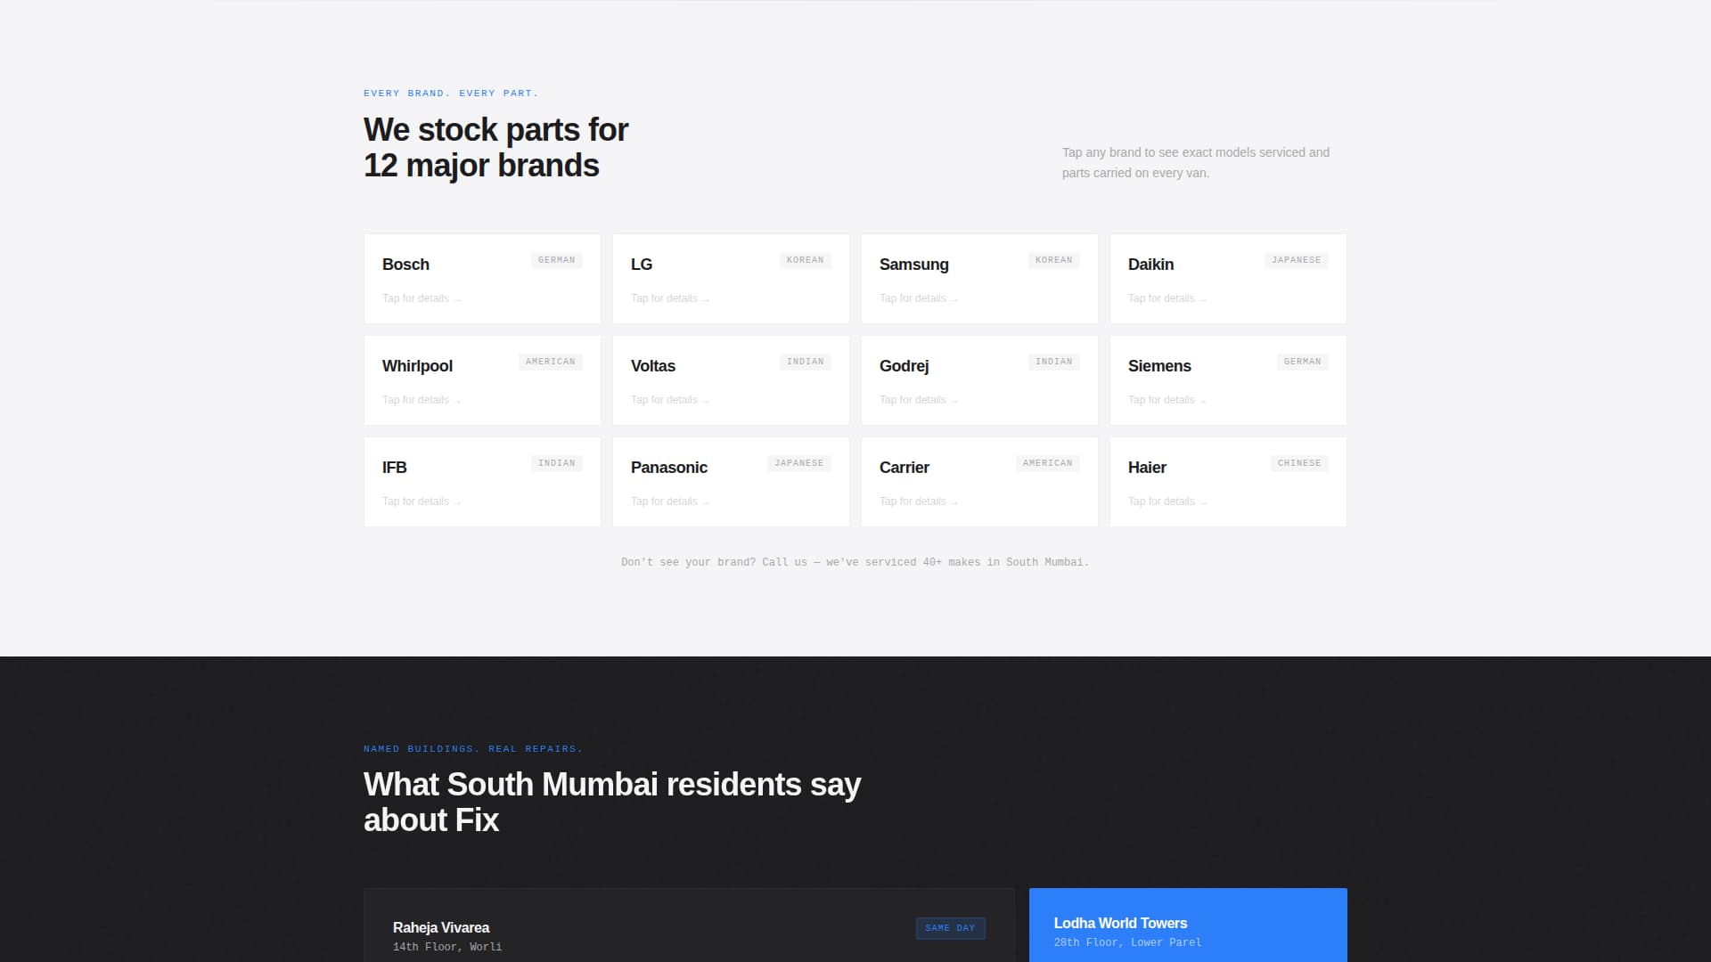The image size is (1711, 962).
Task: Select the AMERICAN tag on Whirlpool card
Action: 551,362
